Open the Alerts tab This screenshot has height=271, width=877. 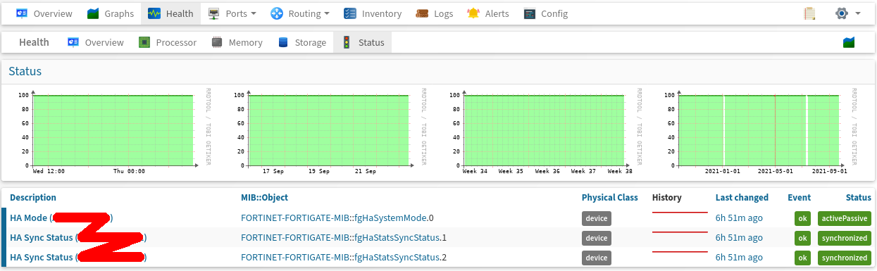coord(488,13)
